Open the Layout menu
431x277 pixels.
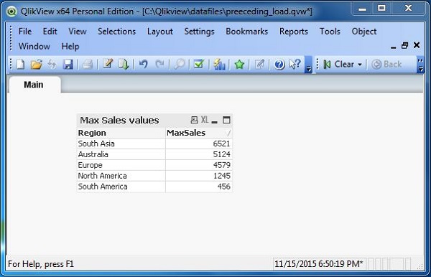[160, 32]
